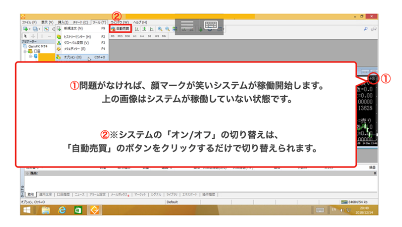The image size is (402, 227).
Task: Click the search magnifier icon at top right
Action: (x=366, y=29)
